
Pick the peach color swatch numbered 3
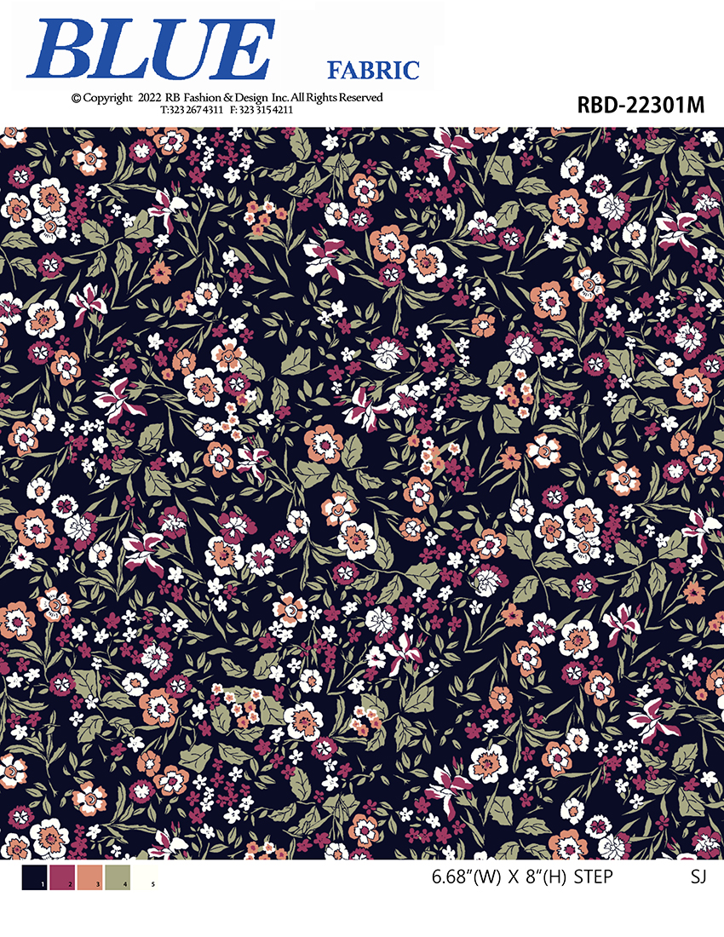(89, 877)
